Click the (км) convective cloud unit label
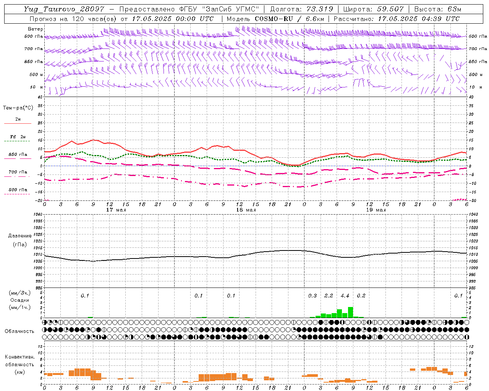The height and width of the screenshot is (391, 489). (19, 372)
